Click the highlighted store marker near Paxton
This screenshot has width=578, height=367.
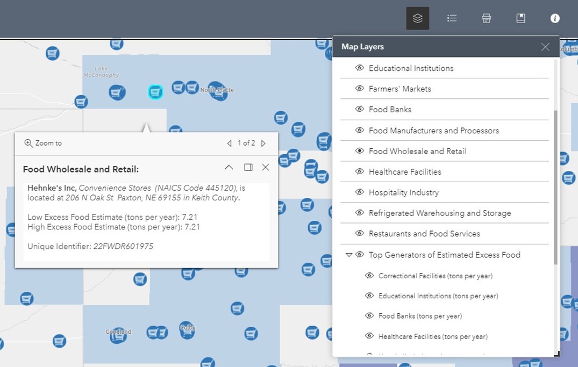point(155,92)
